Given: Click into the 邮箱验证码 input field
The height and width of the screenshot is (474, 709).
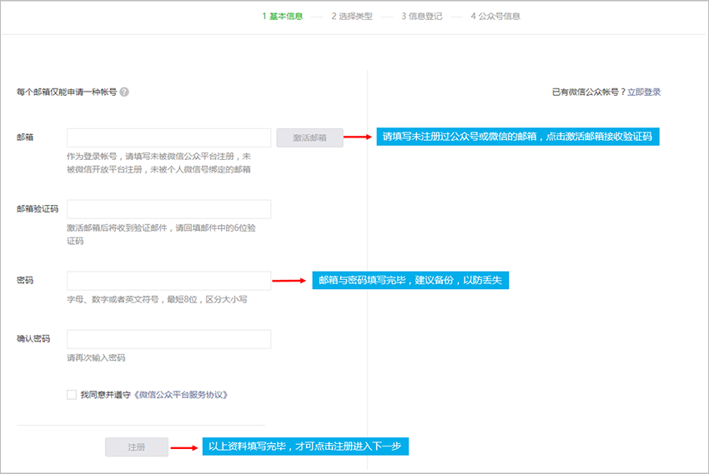Looking at the screenshot, I should tap(168, 209).
